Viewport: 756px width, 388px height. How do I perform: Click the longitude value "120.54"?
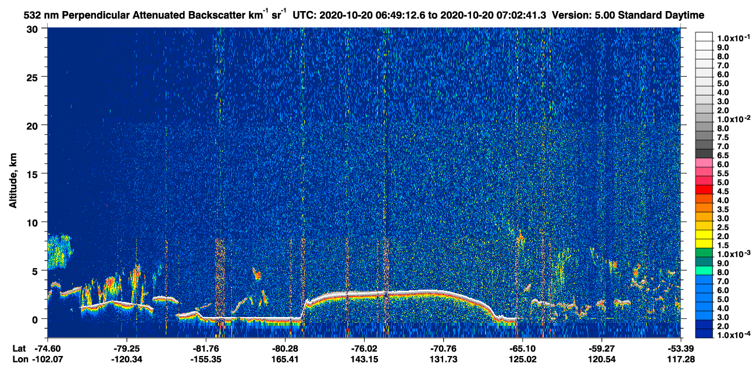601,359
